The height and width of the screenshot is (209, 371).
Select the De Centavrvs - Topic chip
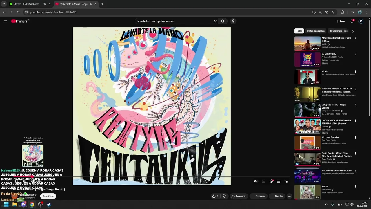[339, 31]
